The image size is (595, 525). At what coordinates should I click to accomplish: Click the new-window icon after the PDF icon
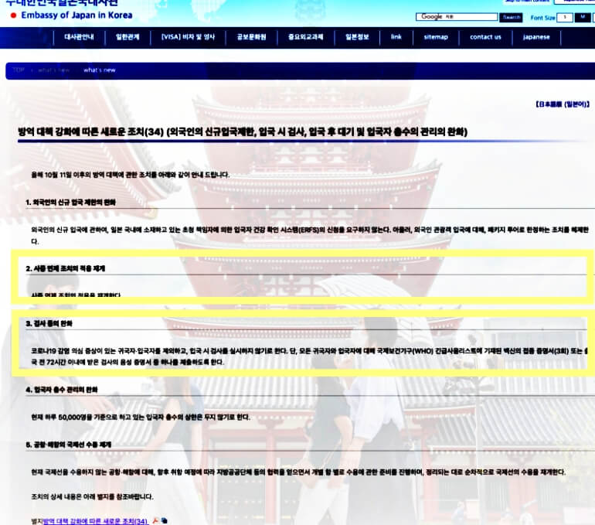point(164,520)
